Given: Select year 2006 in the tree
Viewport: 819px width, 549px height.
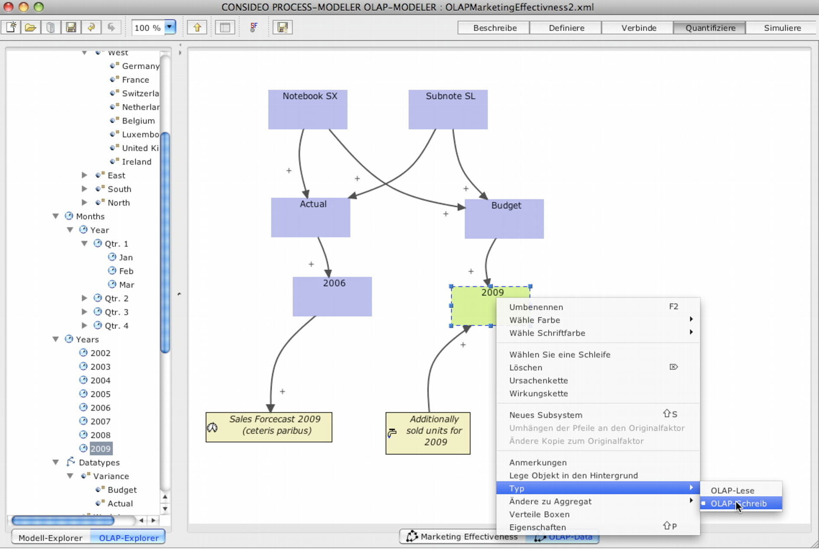Looking at the screenshot, I should 100,408.
